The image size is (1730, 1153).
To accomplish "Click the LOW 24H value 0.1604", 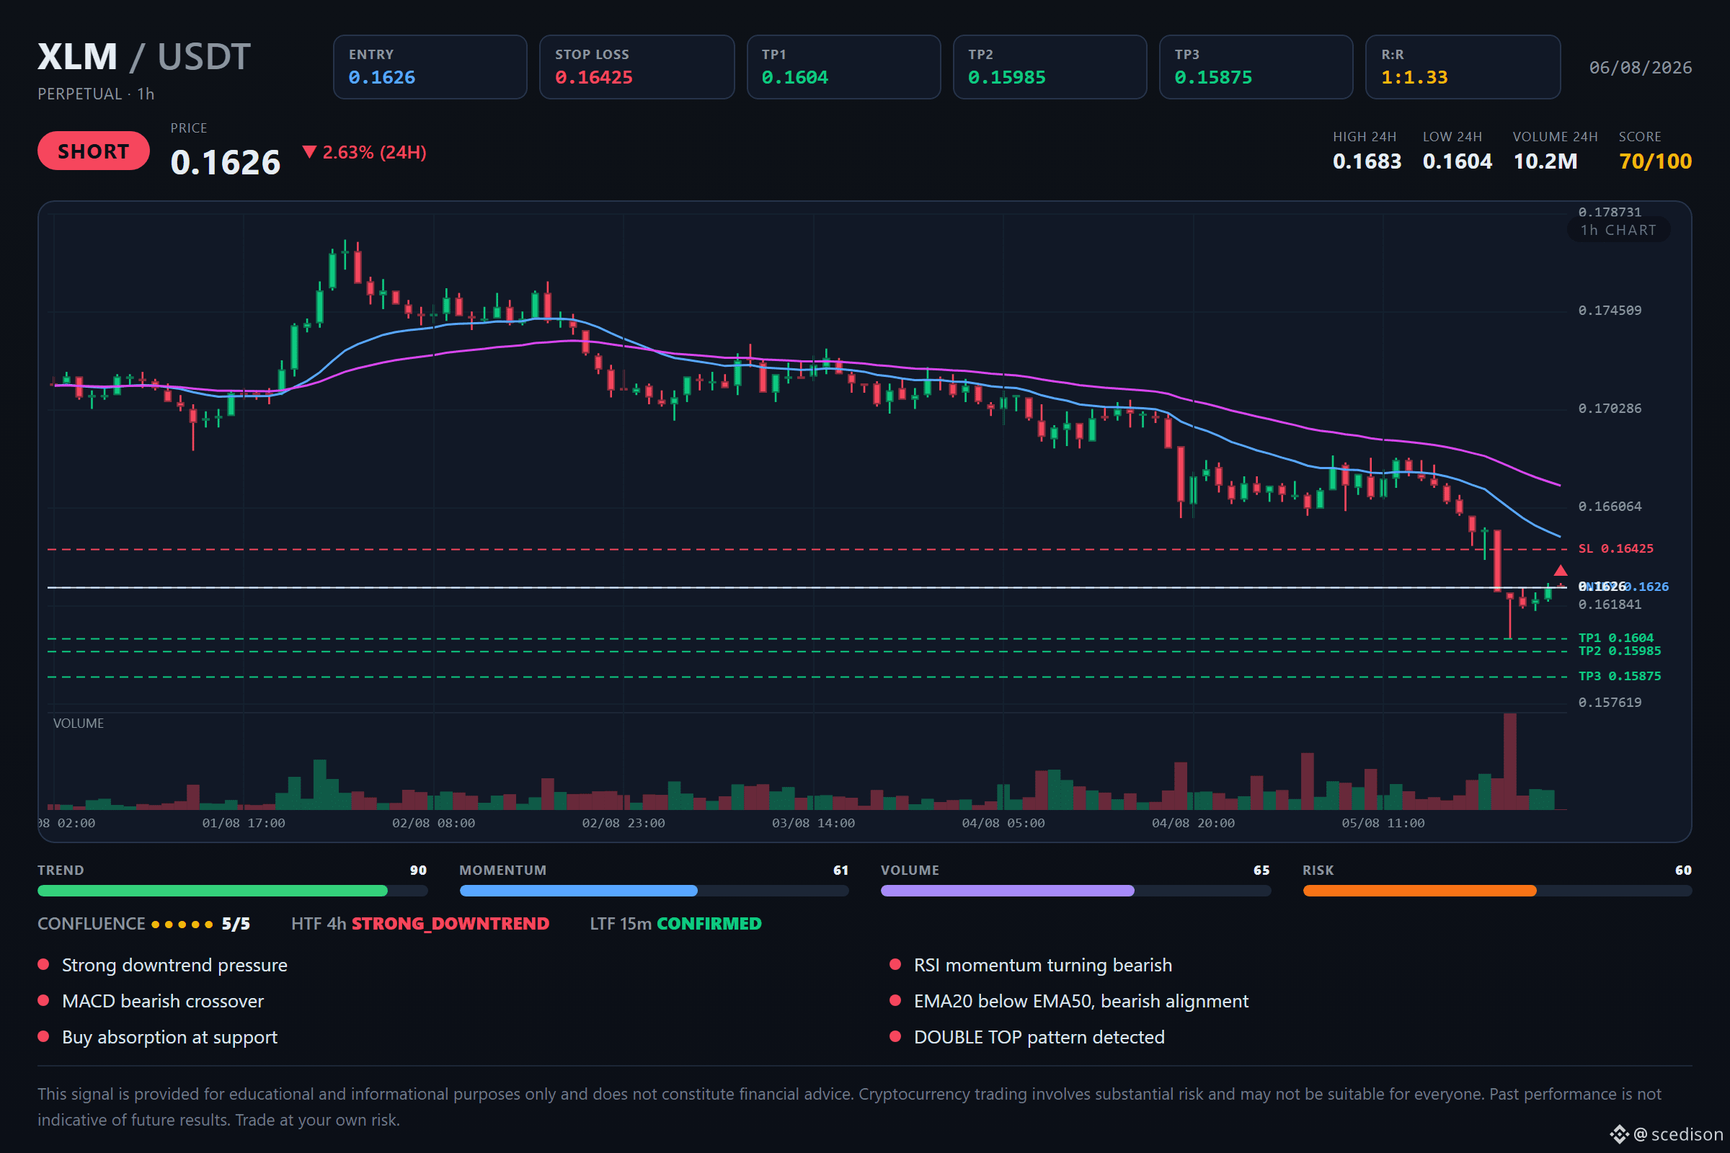I will point(1457,161).
